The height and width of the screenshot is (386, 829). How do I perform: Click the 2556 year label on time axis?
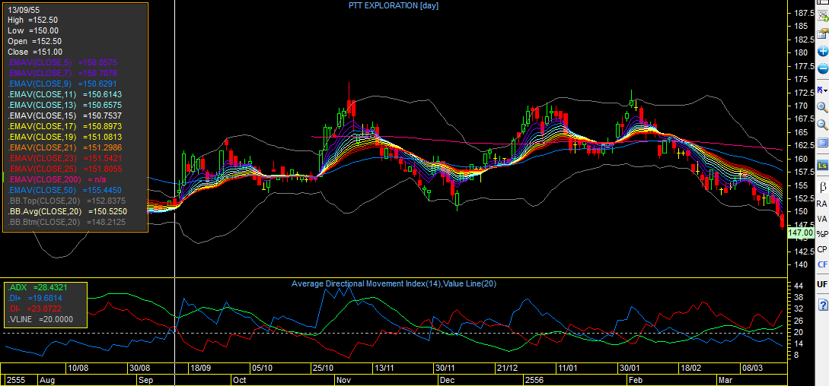pyautogui.click(x=535, y=380)
